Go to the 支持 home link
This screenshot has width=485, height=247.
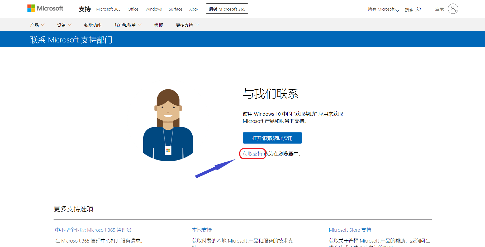coord(85,9)
